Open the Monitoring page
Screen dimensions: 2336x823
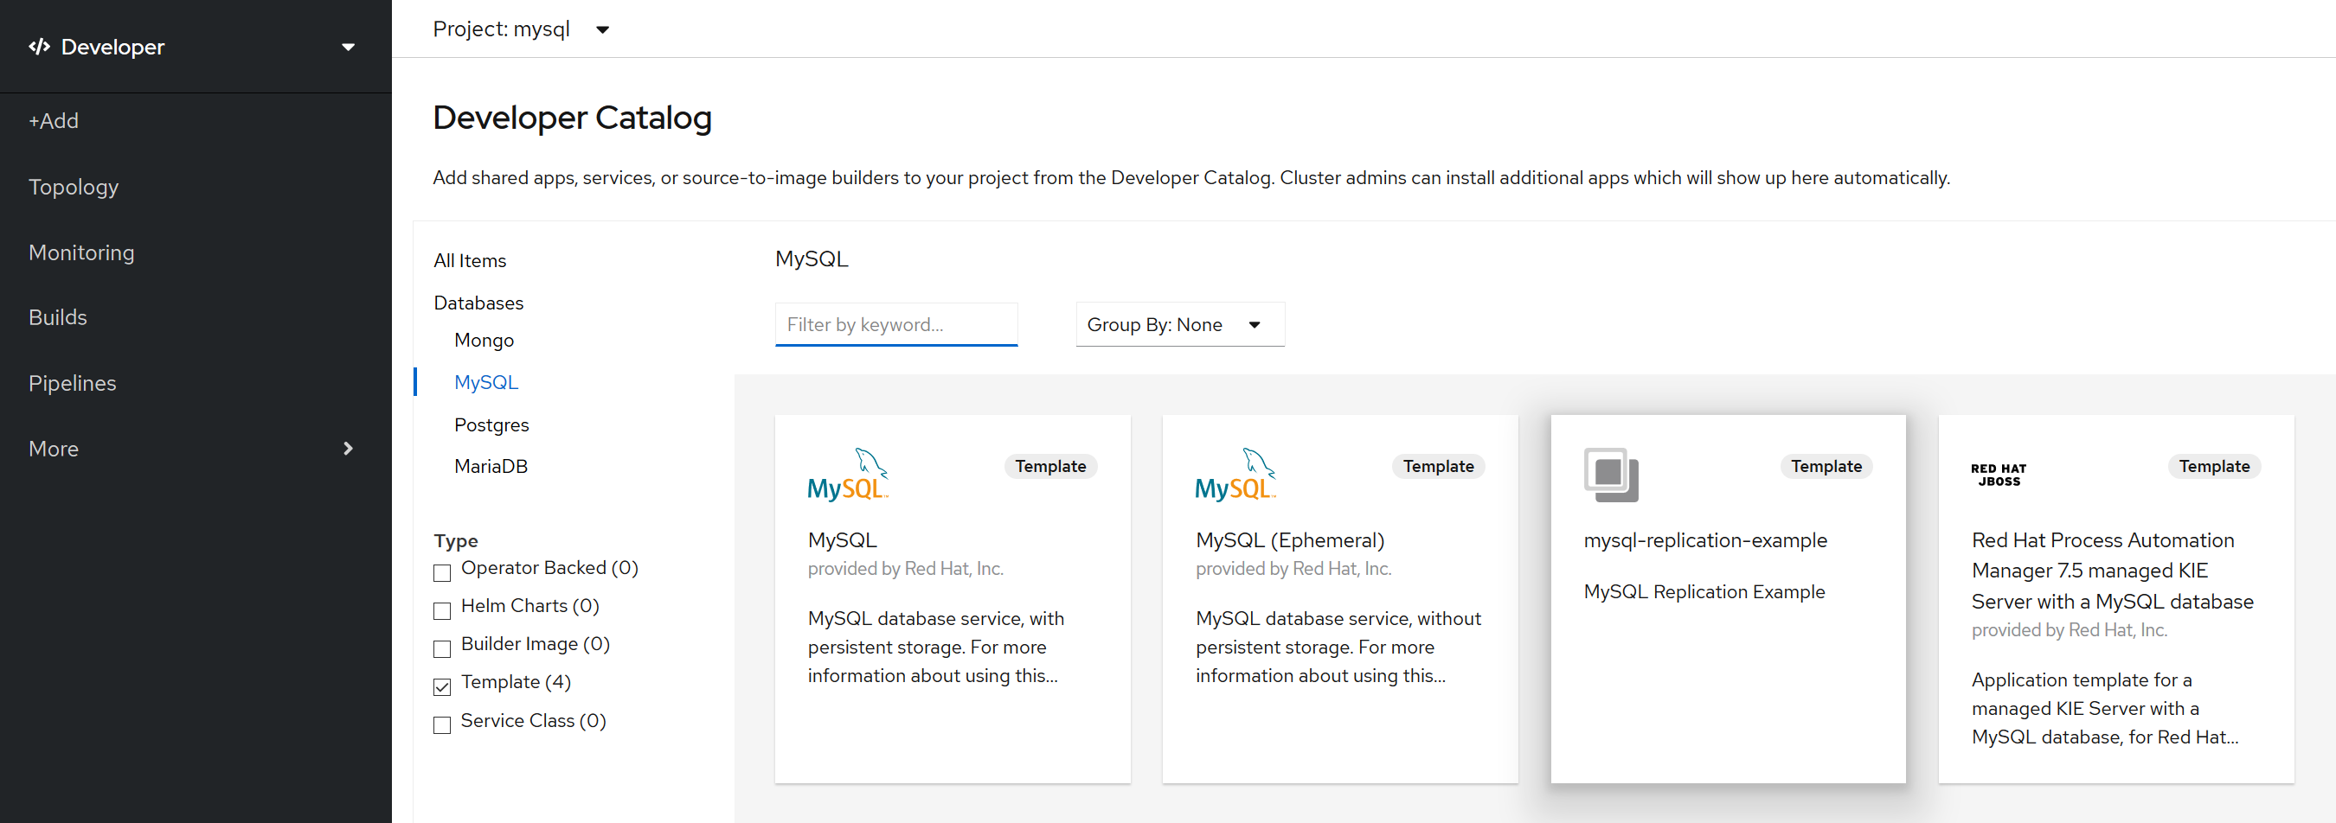coord(81,252)
